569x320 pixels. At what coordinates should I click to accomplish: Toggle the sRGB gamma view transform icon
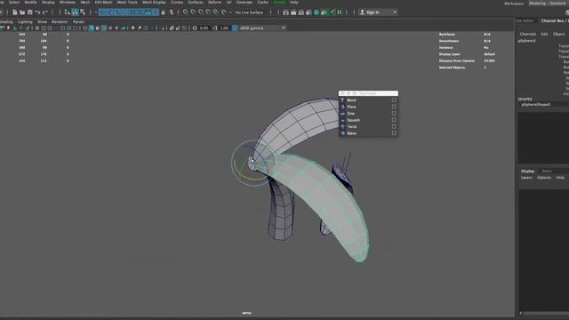(235, 28)
